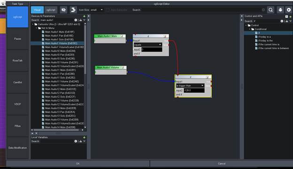Open the 'is bigger than' comparison dropdown
Screen dimensions: 293x169
(190, 85)
